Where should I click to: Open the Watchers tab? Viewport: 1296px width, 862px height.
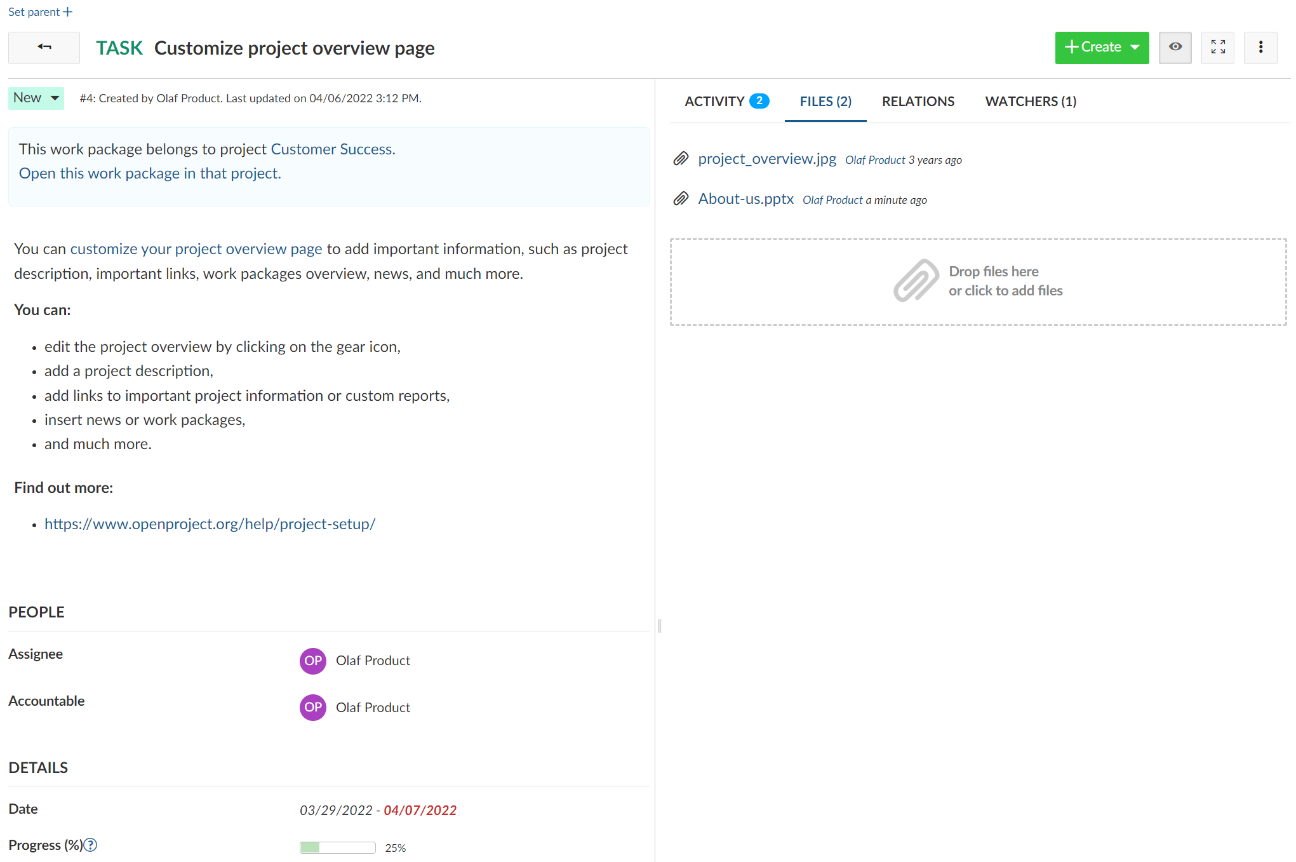[x=1030, y=101]
